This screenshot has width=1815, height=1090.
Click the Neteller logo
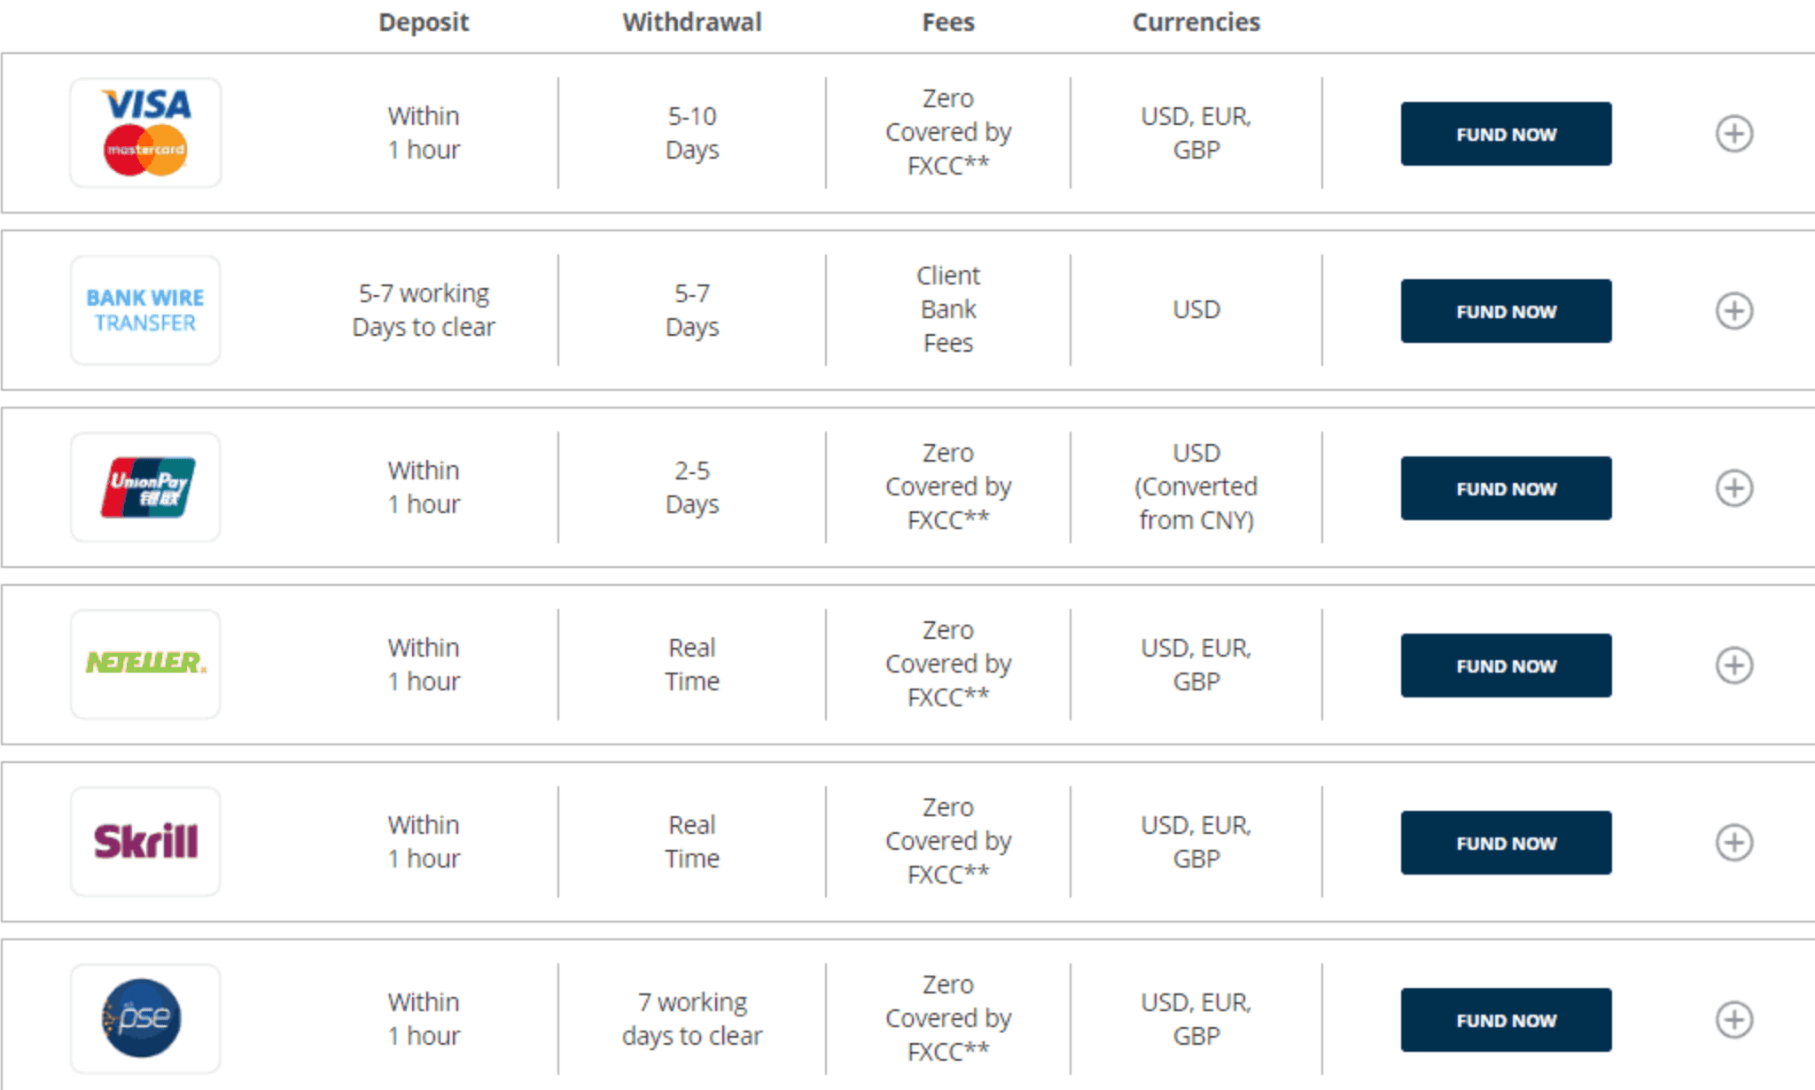[144, 663]
